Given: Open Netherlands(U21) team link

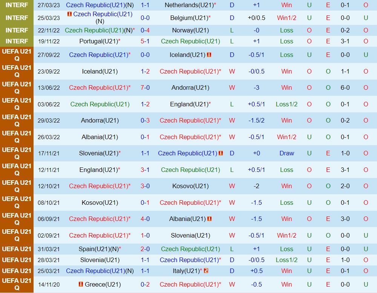Looking at the screenshot, I should point(189,5).
